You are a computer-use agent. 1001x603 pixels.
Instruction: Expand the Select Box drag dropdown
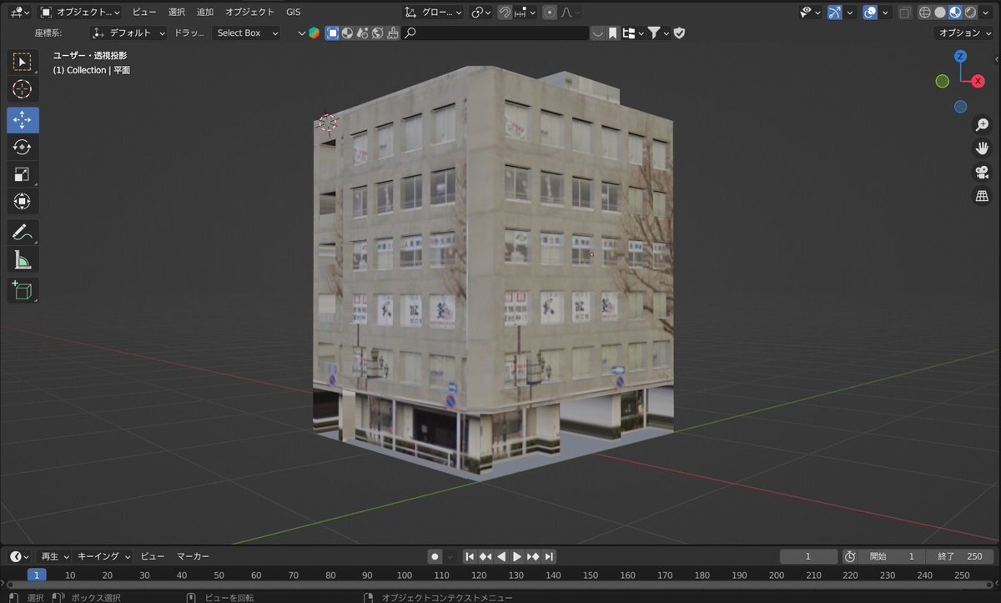point(246,33)
